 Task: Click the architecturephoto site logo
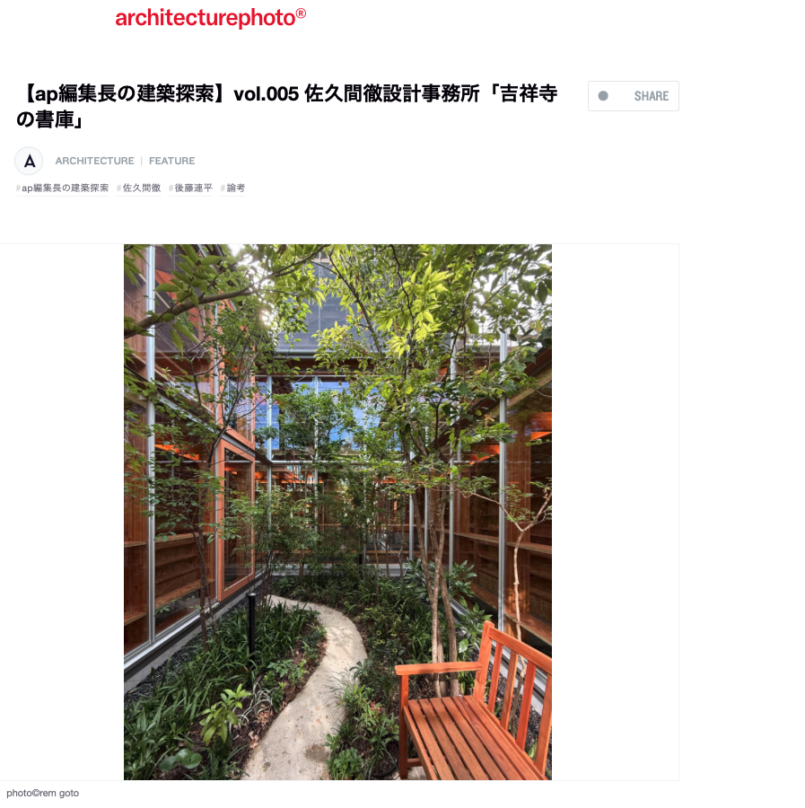pos(210,18)
